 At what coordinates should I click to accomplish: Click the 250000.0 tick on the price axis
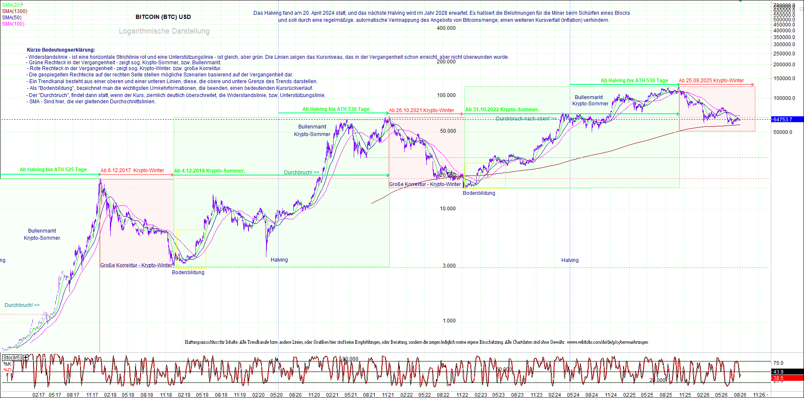pyautogui.click(x=784, y=54)
